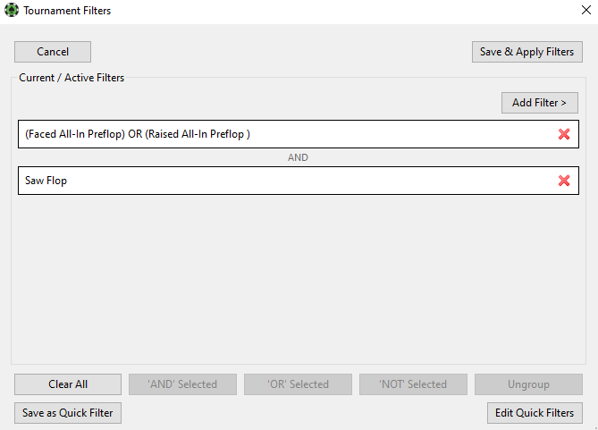
Task: Open Edit Quick Filters
Action: [x=535, y=413]
